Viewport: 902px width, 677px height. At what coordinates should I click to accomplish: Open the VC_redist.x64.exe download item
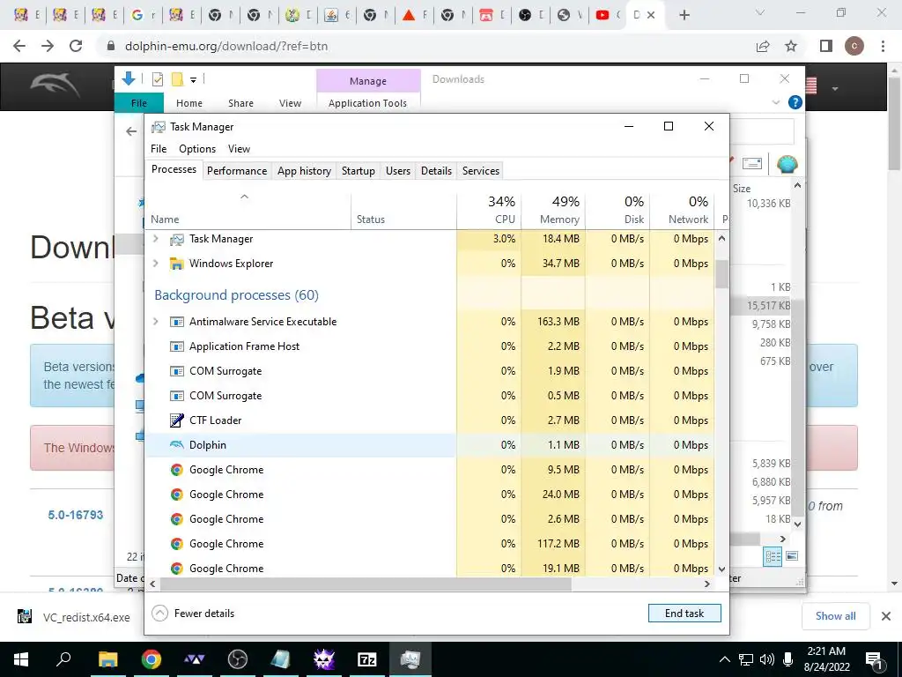[75, 617]
